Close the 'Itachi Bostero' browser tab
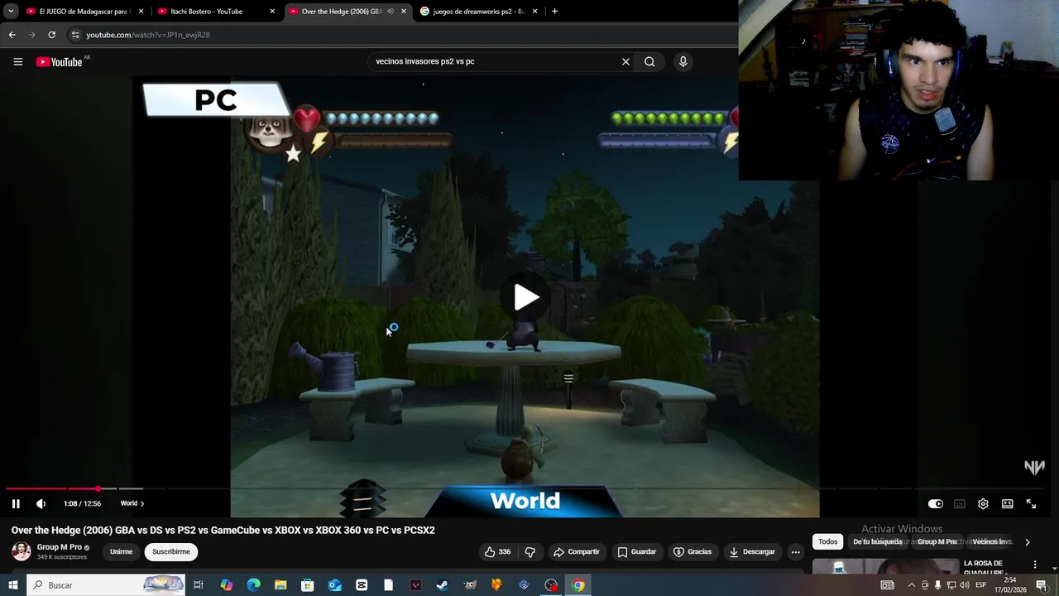 click(x=272, y=12)
